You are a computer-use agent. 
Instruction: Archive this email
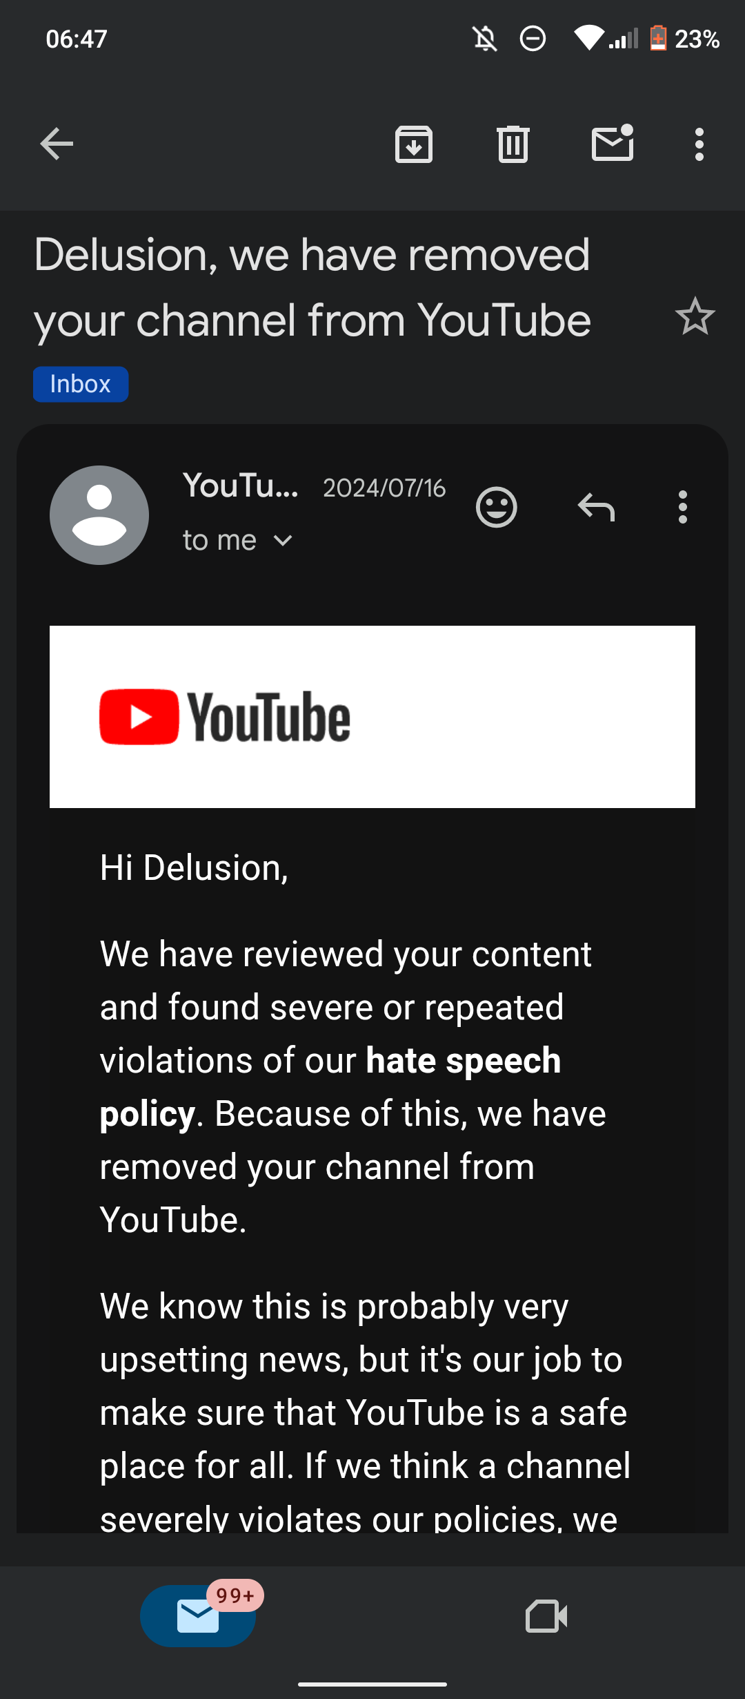click(x=414, y=144)
